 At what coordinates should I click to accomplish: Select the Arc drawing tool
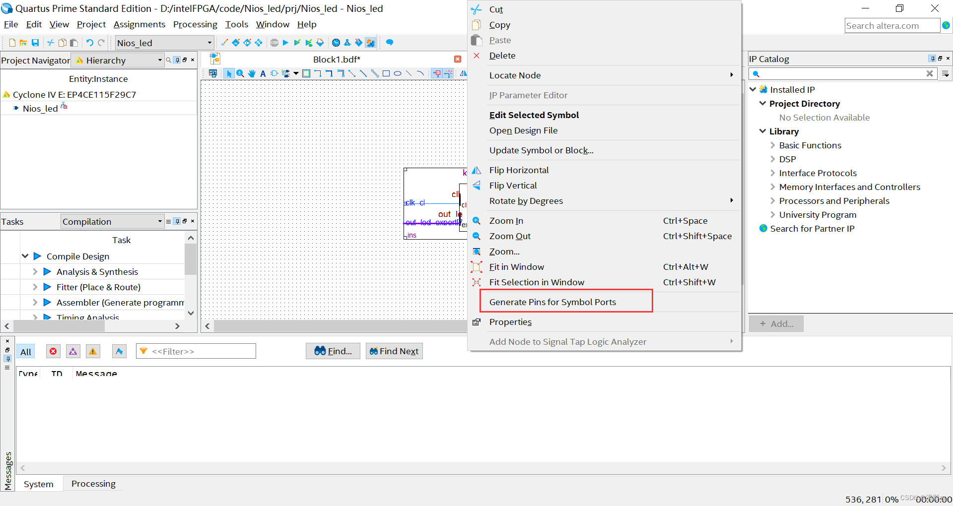click(x=420, y=73)
